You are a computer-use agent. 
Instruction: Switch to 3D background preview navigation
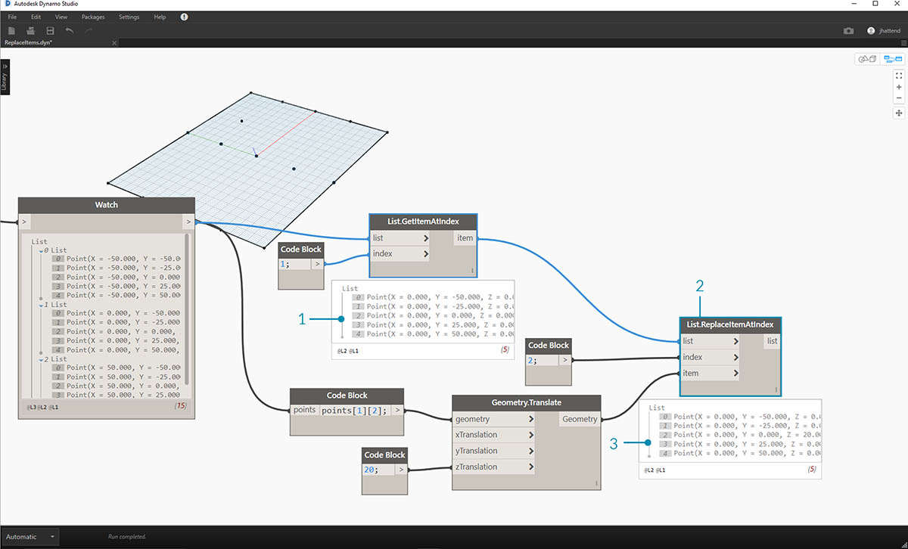pyautogui.click(x=866, y=59)
